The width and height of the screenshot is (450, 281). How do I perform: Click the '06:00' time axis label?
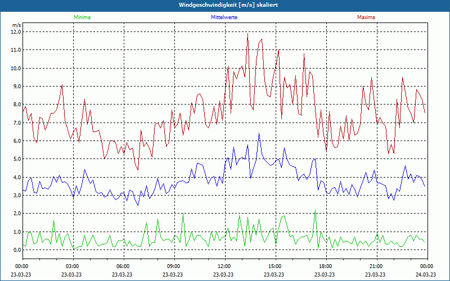click(124, 266)
